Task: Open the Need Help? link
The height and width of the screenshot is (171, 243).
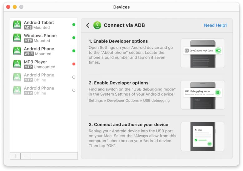Action: click(x=216, y=25)
